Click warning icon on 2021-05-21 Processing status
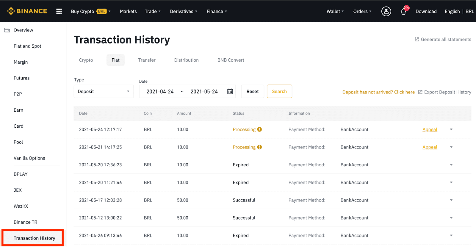476x247 pixels. pos(259,147)
